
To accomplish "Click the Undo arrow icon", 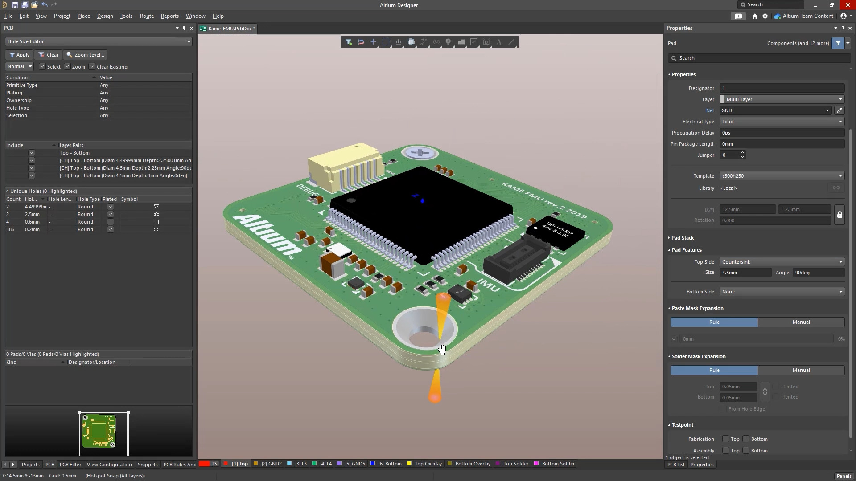I will [45, 5].
